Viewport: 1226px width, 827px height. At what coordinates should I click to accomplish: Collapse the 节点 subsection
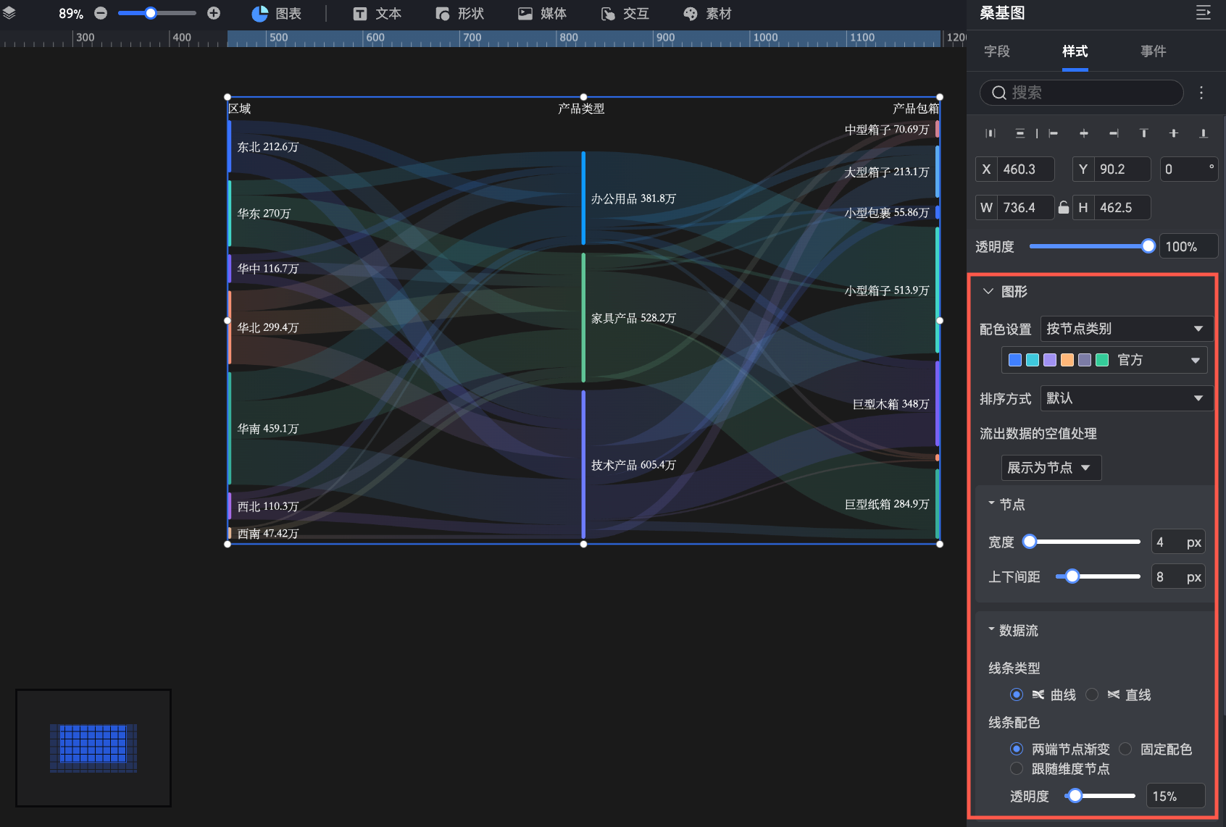(x=991, y=503)
